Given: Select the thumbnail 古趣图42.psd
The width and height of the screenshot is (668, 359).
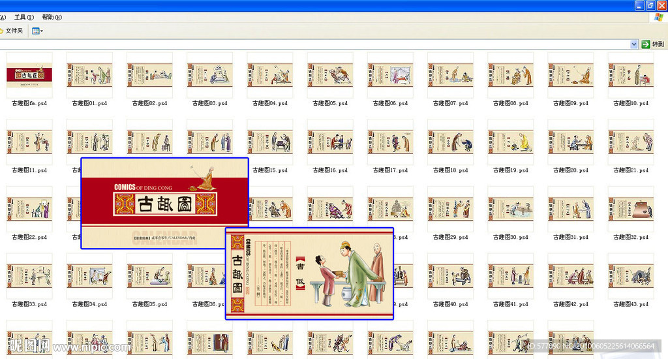Looking at the screenshot, I should click(x=571, y=276).
